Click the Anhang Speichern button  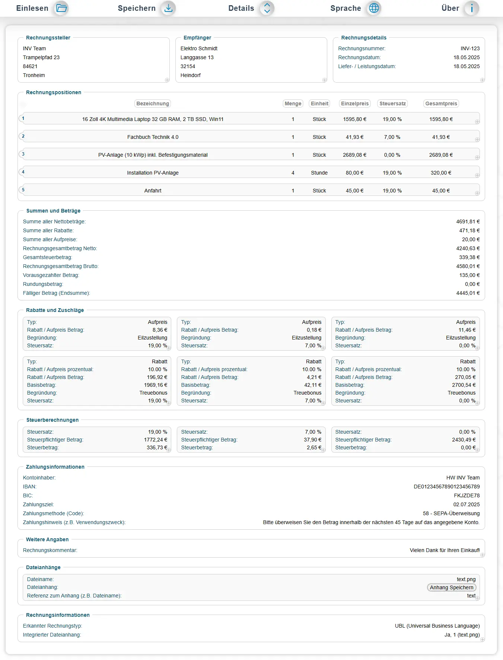[451, 587]
